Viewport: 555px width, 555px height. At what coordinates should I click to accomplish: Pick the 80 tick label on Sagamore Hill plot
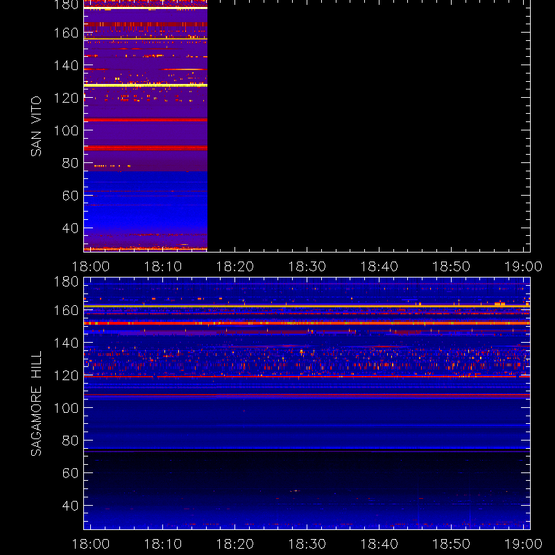tap(70, 441)
